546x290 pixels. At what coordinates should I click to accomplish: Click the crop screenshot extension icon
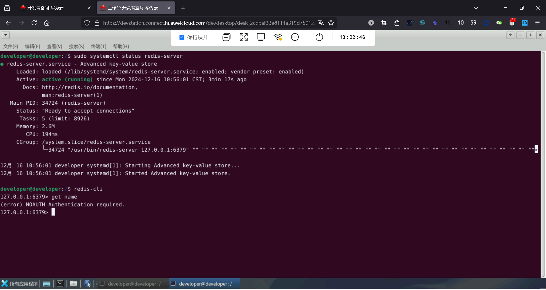point(384,23)
